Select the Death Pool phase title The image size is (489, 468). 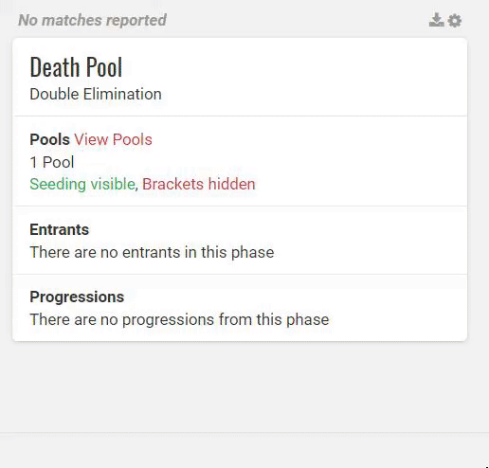[x=76, y=67]
